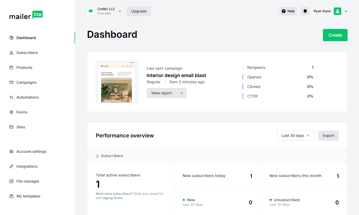Open notifications via the bell icon
Screen dimensions: 359x215
305,11
